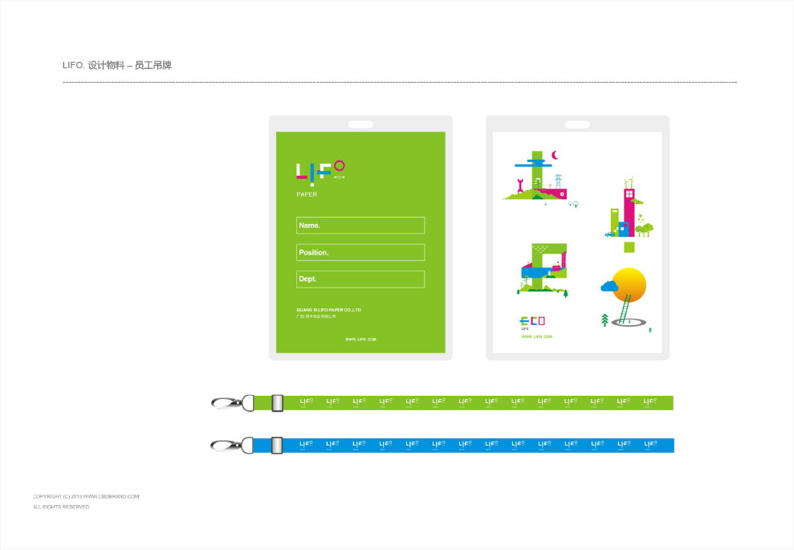Viewport: 794px width, 550px height.
Task: Select the Position. field on the badge
Action: (360, 252)
